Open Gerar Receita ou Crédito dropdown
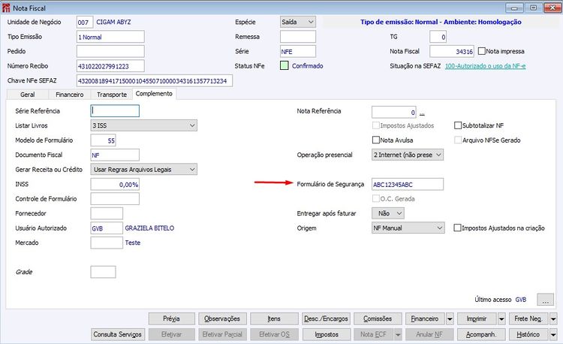Image resolution: width=563 pixels, height=344 pixels. (x=143, y=170)
